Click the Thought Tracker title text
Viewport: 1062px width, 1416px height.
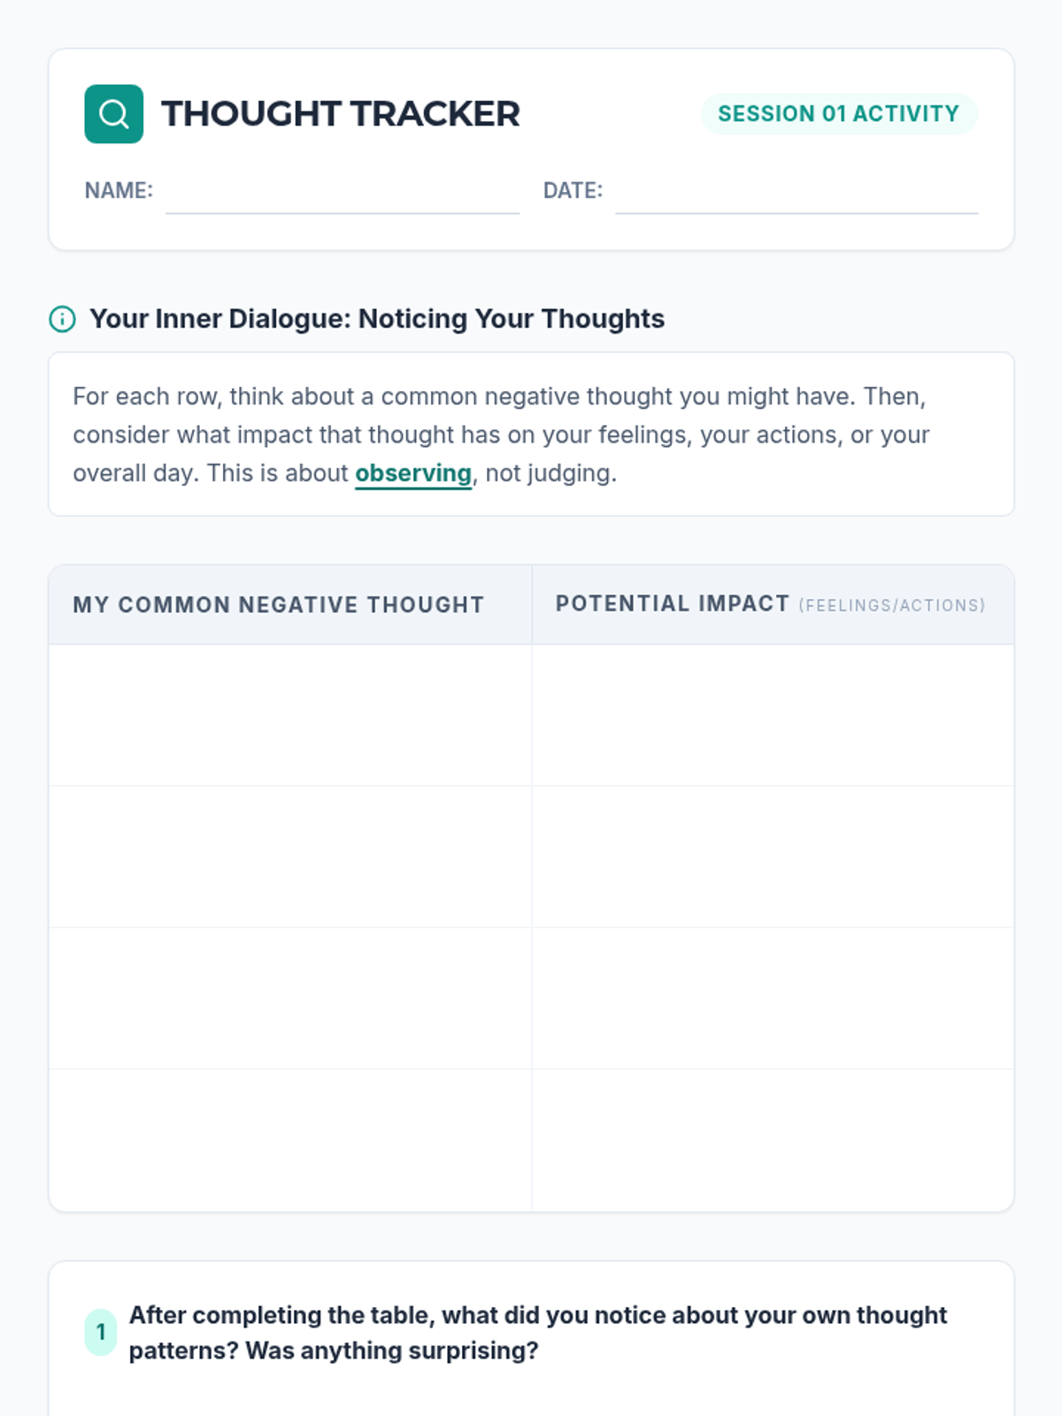(341, 114)
